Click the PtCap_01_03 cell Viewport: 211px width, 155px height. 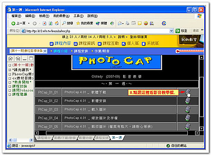tap(48, 110)
